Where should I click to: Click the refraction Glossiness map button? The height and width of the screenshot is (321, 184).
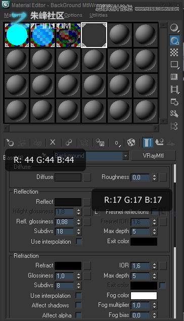[x=87, y=276]
